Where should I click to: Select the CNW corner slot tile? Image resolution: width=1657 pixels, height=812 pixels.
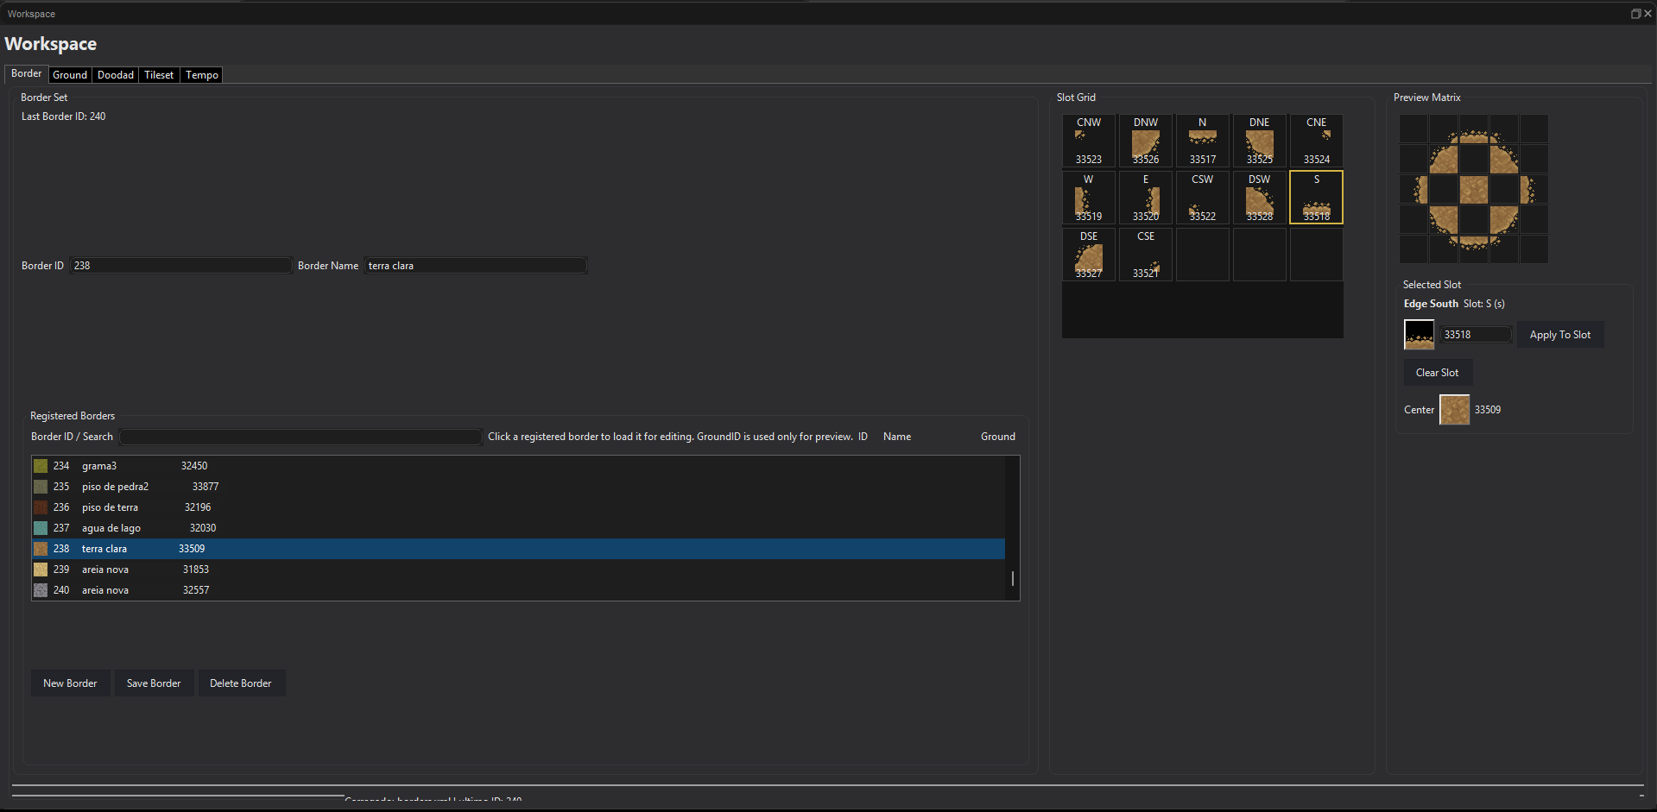click(1088, 140)
